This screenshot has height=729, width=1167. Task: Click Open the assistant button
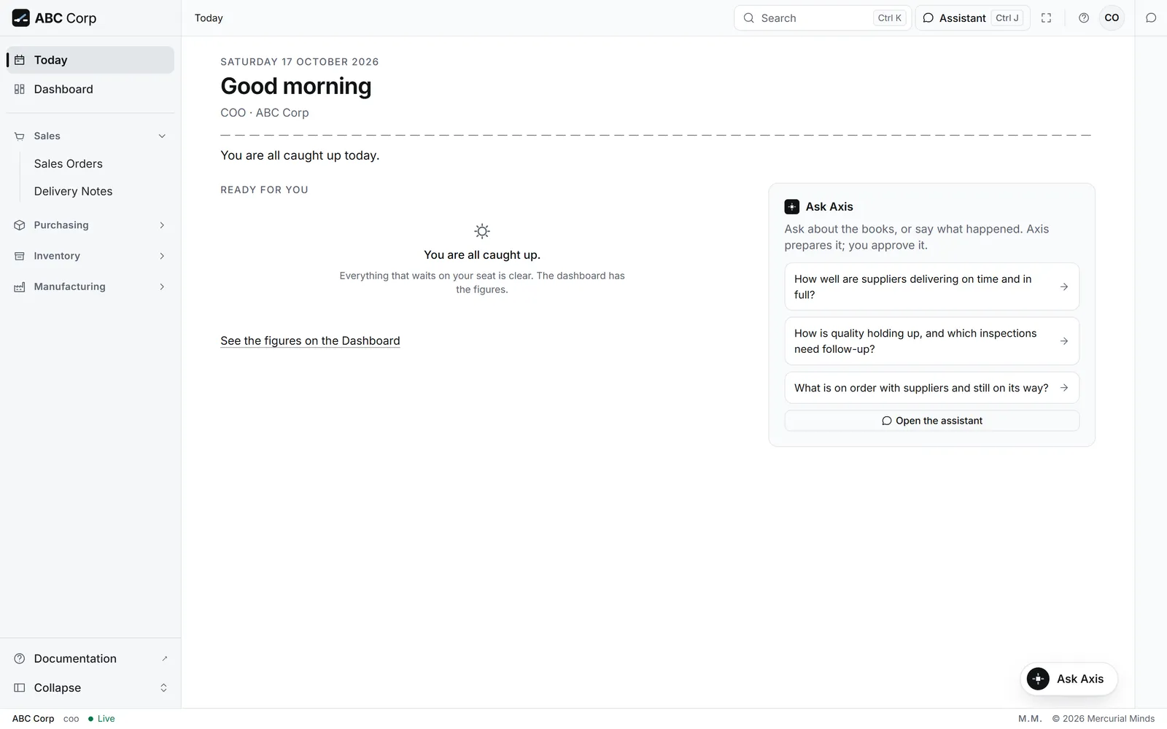[931, 421]
